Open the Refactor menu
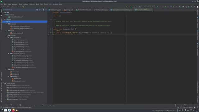The width and height of the screenshot is (199, 112). tap(32, 4)
